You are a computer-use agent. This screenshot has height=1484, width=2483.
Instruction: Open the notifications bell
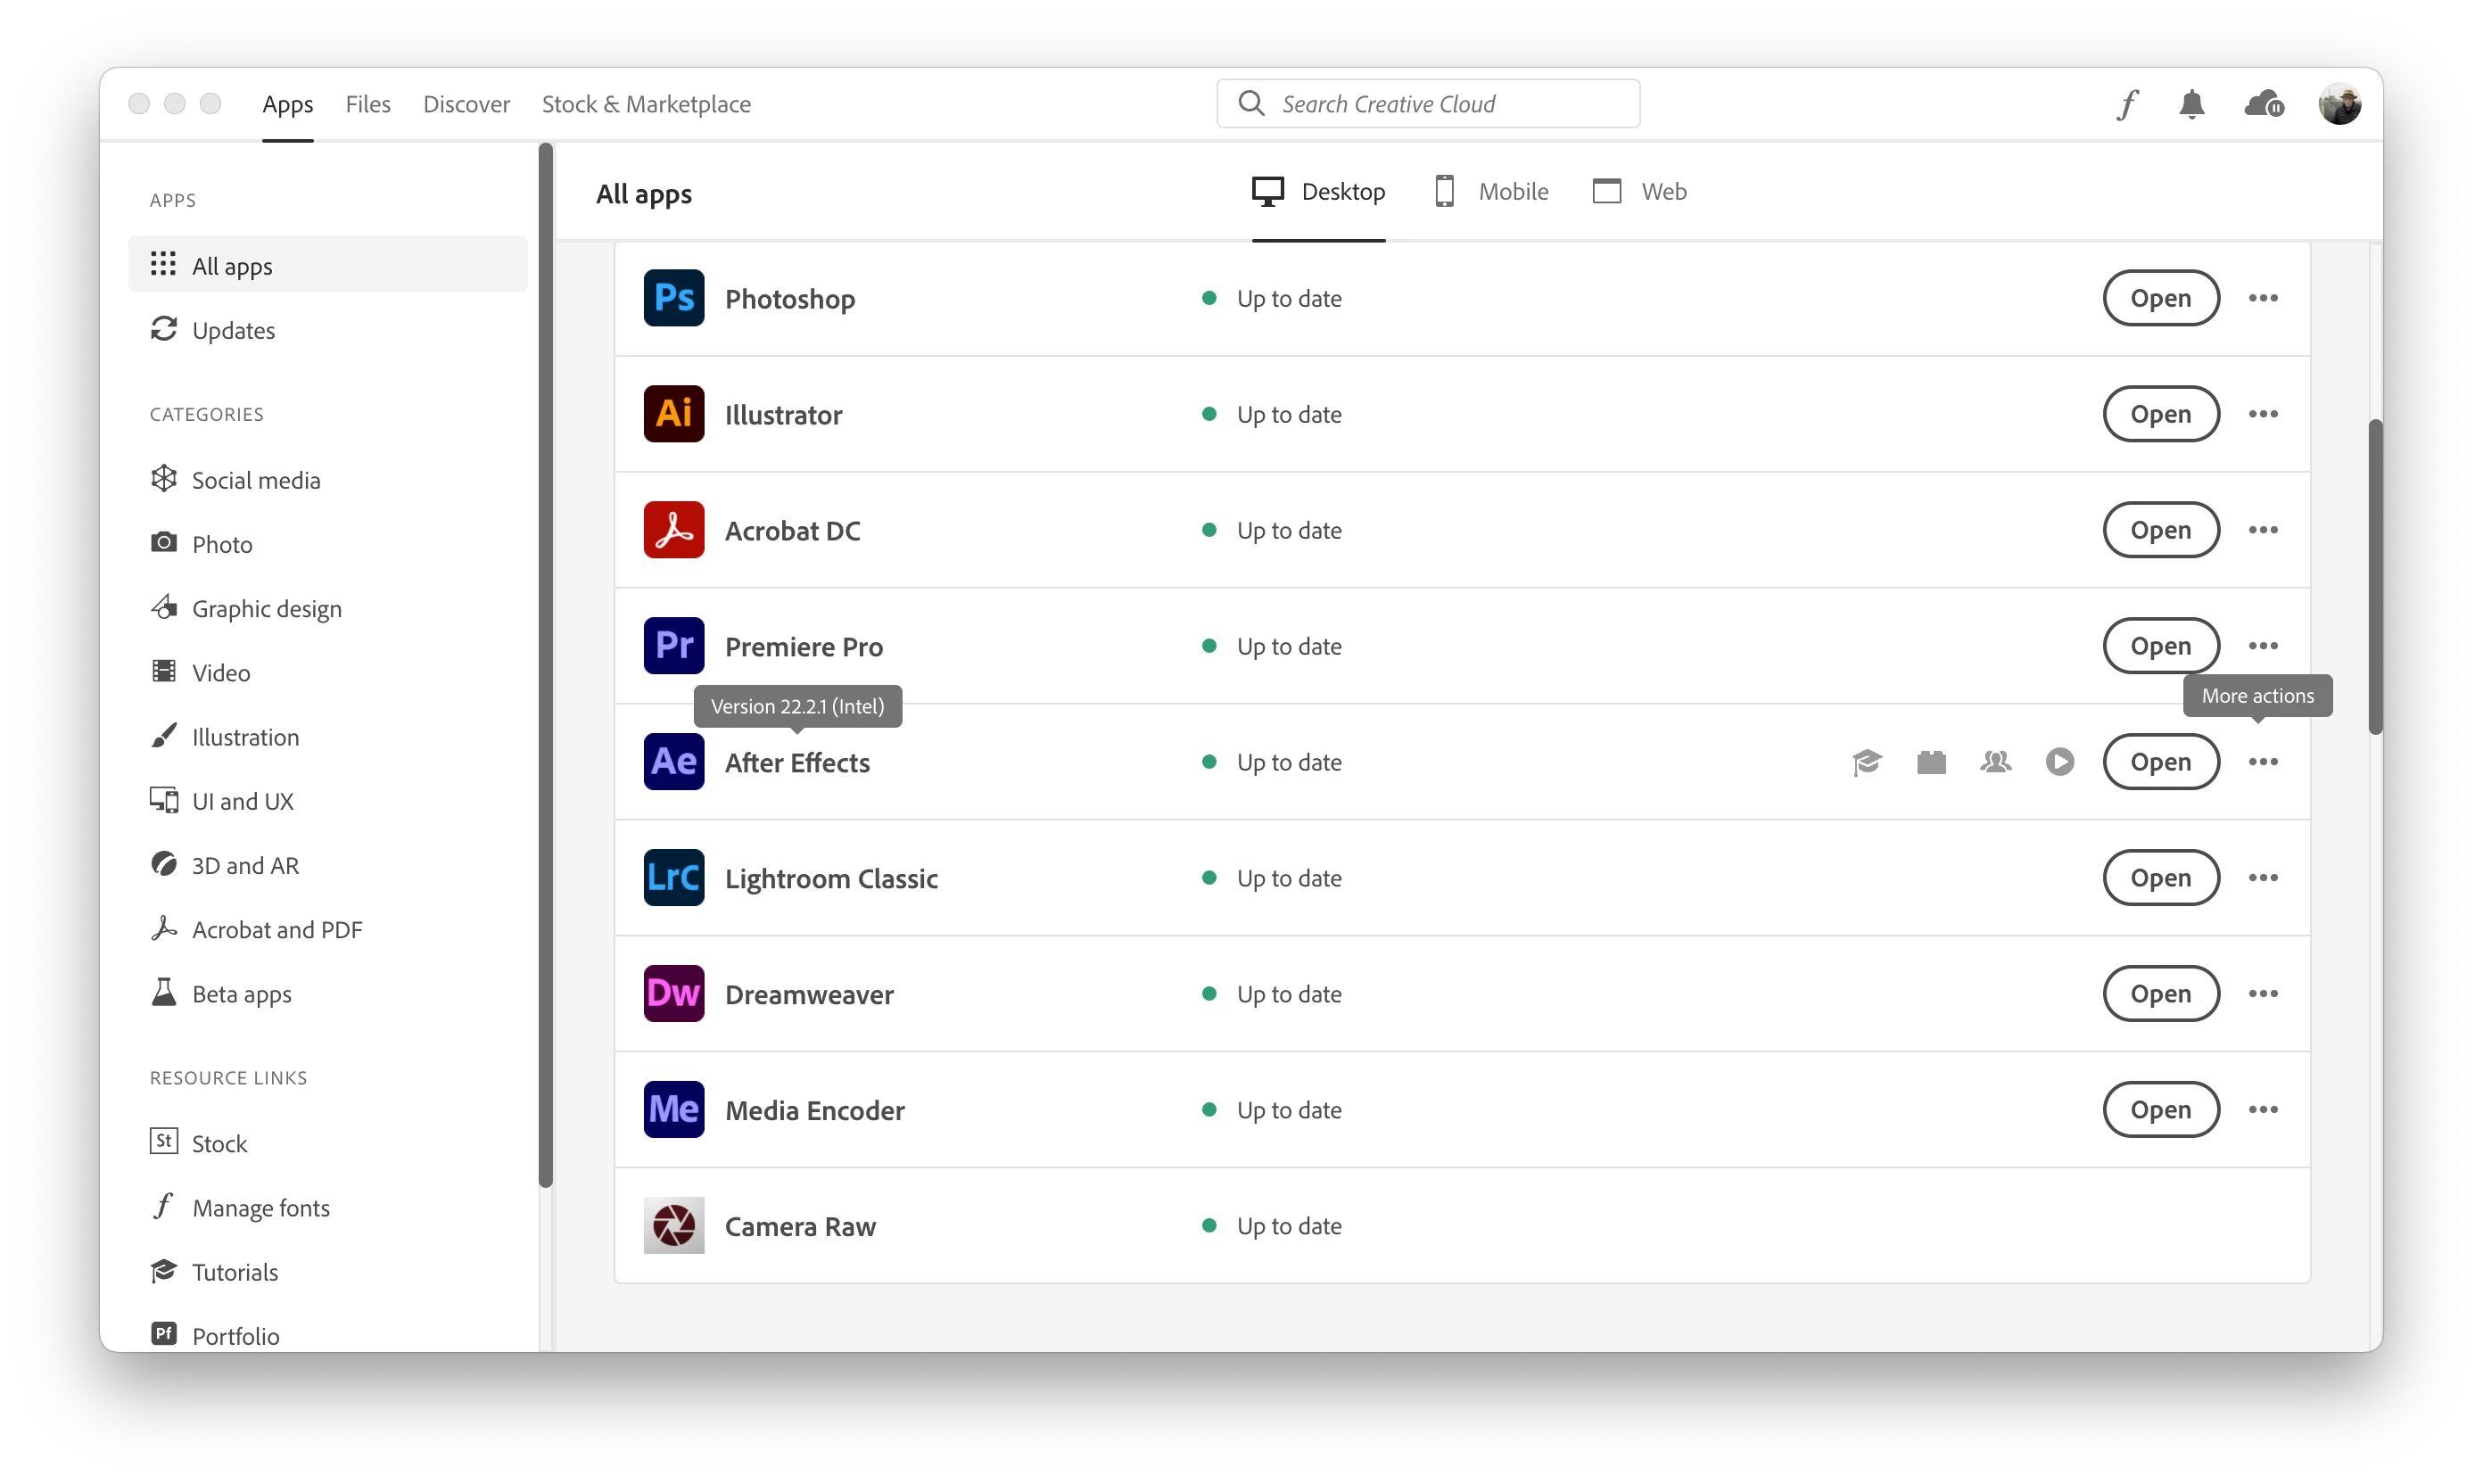2191,104
